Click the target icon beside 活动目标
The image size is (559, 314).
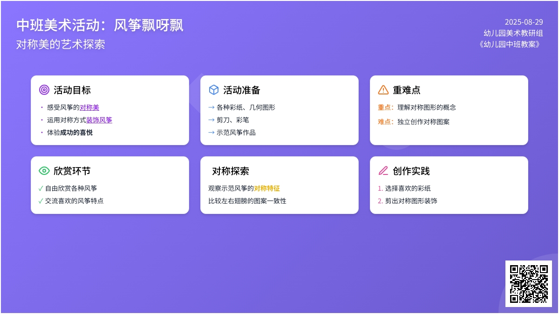tap(44, 90)
